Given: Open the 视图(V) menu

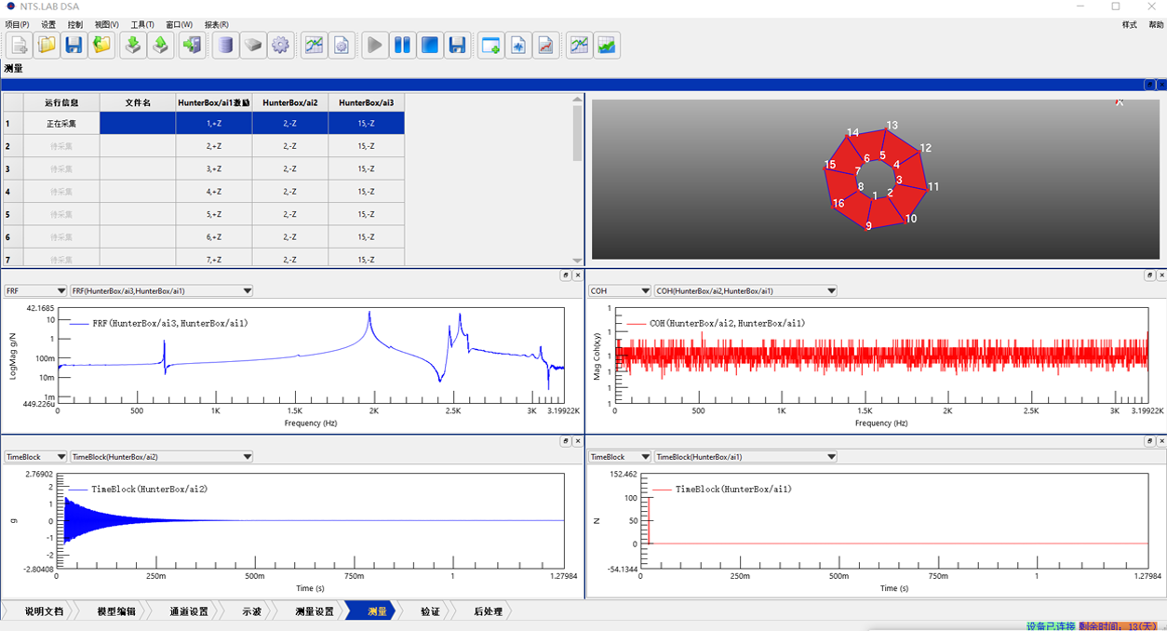Looking at the screenshot, I should point(107,24).
